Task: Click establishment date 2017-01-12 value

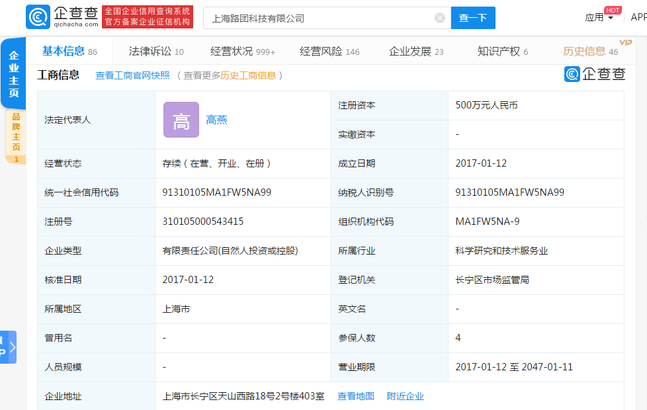Action: [481, 163]
